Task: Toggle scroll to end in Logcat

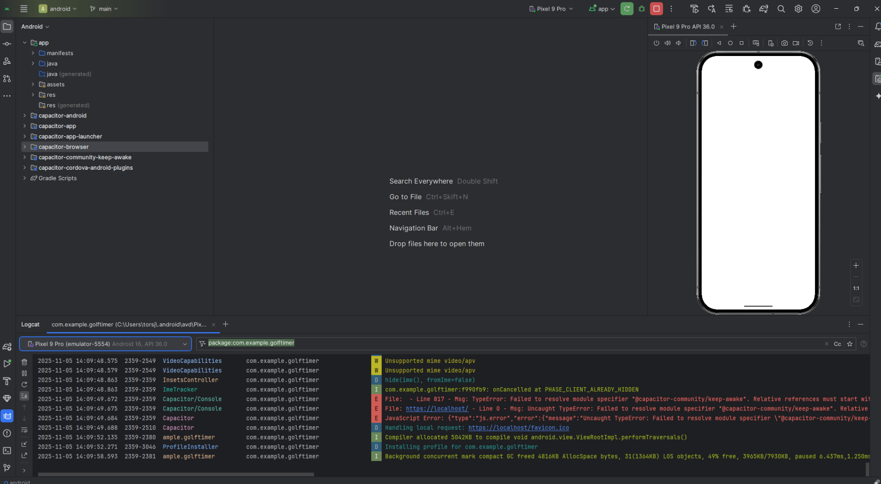Action: [24, 395]
